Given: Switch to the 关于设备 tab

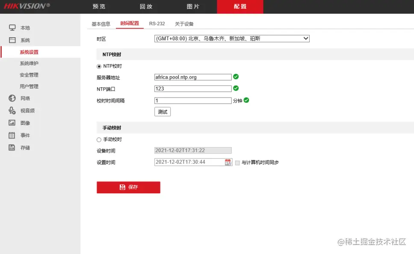Looking at the screenshot, I should tap(184, 24).
